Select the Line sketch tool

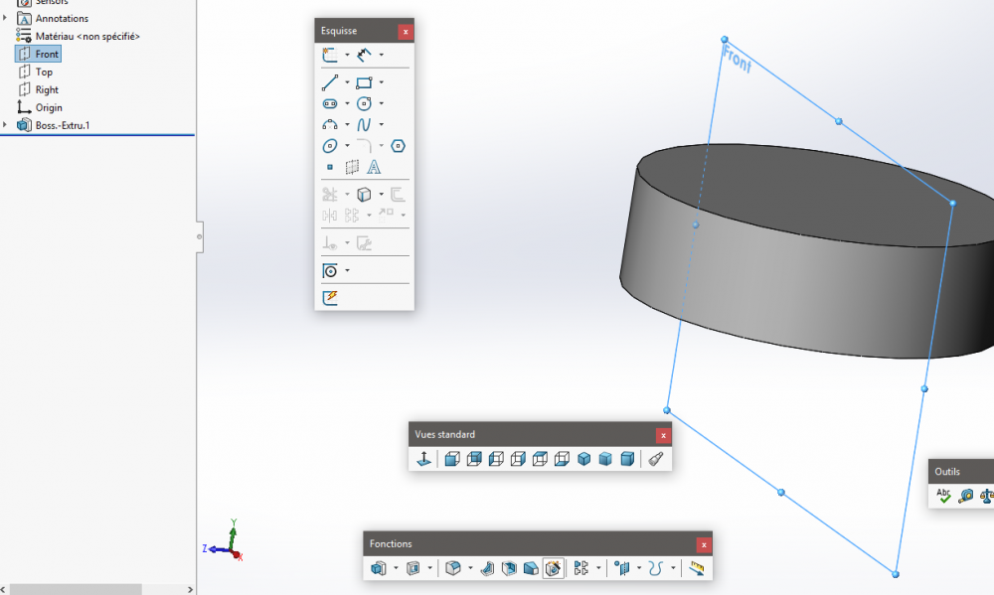point(330,82)
